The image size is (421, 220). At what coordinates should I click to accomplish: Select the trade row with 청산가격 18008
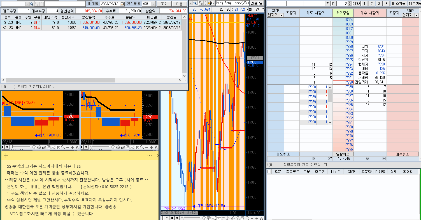tap(91, 22)
